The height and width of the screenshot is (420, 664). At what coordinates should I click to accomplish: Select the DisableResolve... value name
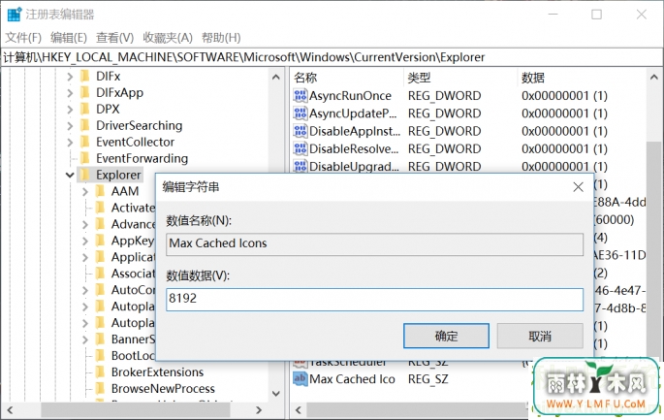tap(354, 148)
